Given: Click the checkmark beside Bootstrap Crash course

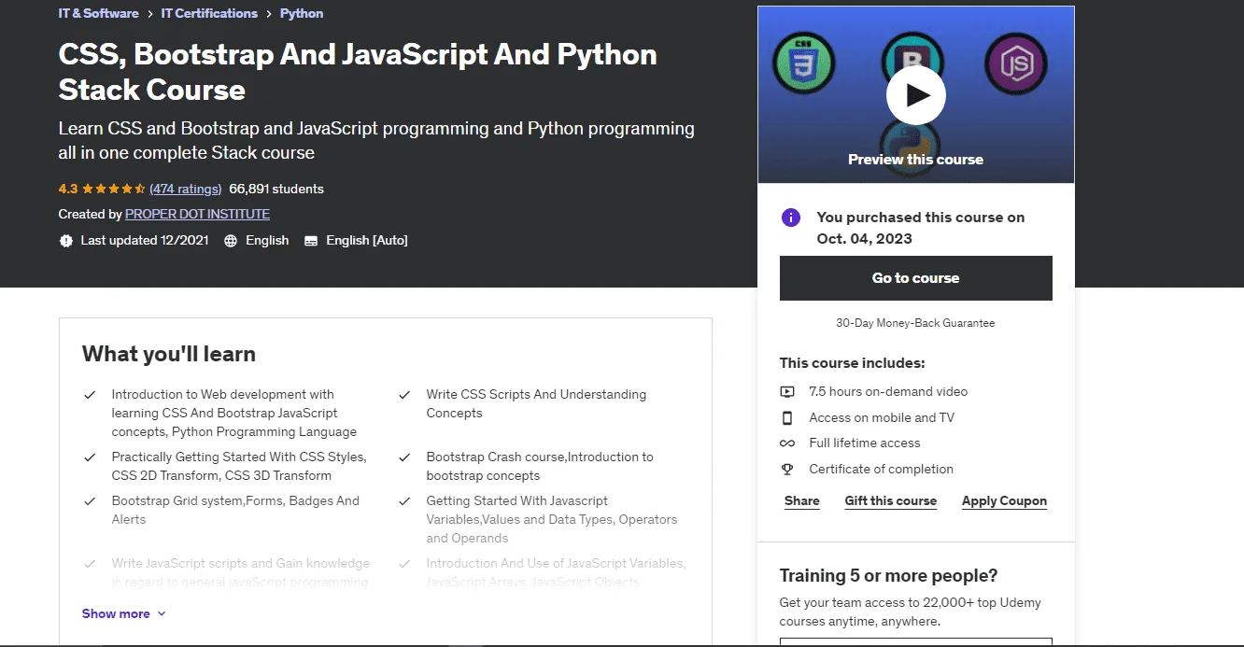Looking at the screenshot, I should click(x=404, y=457).
